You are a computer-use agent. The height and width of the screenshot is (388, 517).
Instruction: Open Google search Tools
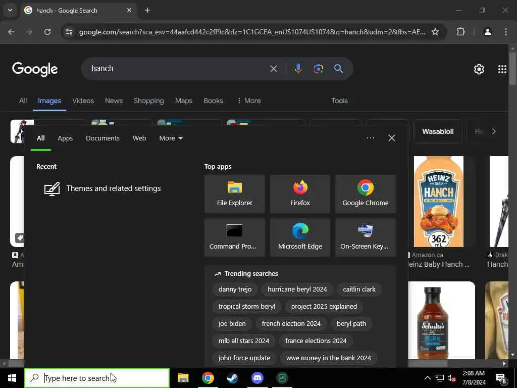339,101
